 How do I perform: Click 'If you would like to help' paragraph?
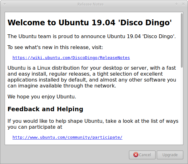pyautogui.click(x=93, y=124)
